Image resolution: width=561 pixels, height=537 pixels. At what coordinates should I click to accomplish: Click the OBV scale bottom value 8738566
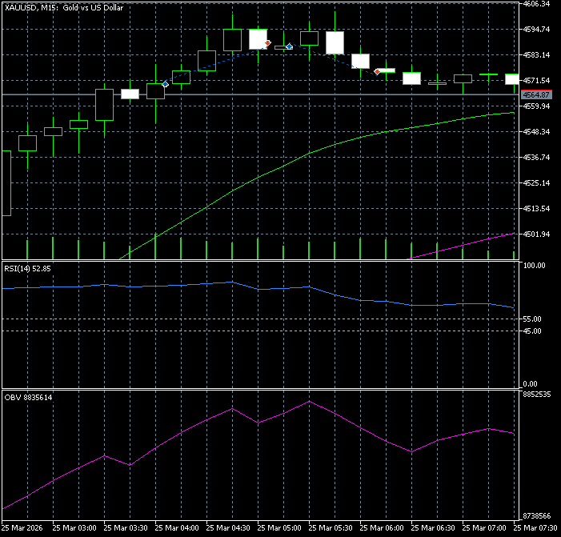(537, 516)
